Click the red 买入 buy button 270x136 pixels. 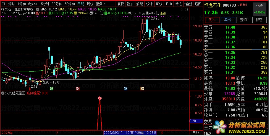tap(212, 20)
